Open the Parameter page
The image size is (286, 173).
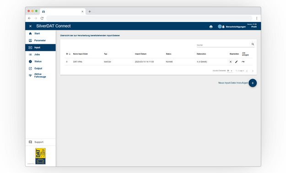click(x=40, y=41)
